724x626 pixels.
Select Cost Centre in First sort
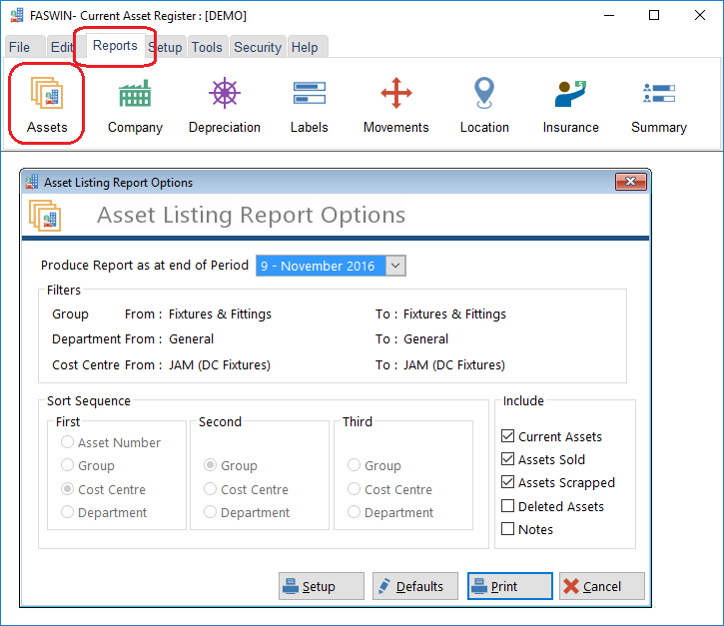click(104, 489)
